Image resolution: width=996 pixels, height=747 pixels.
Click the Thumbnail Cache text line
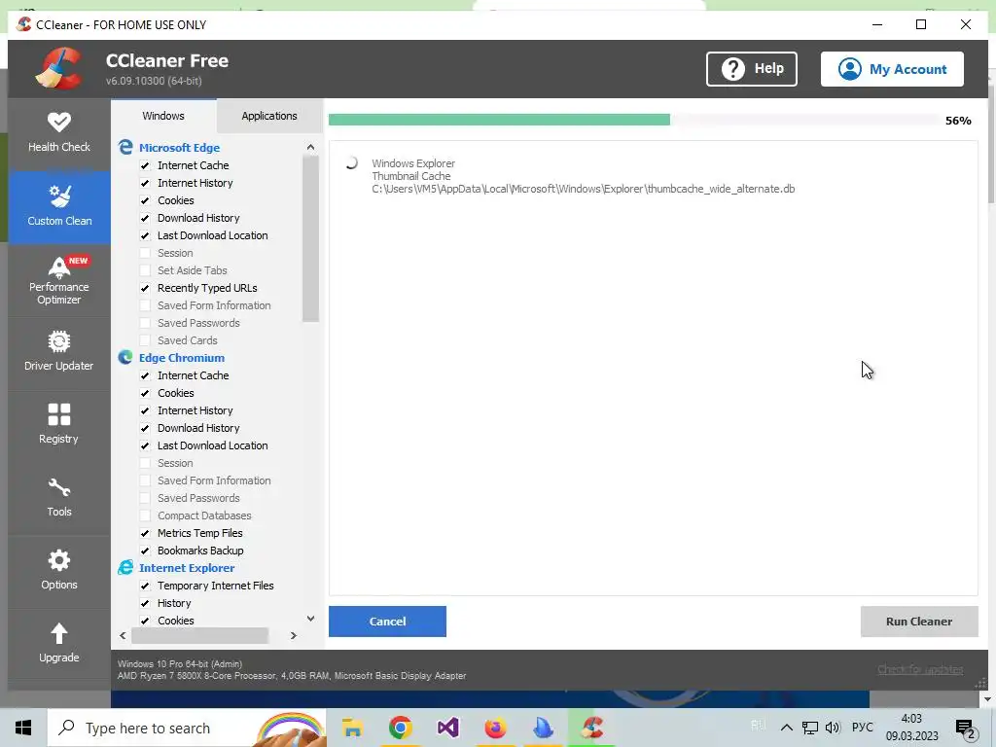(411, 176)
